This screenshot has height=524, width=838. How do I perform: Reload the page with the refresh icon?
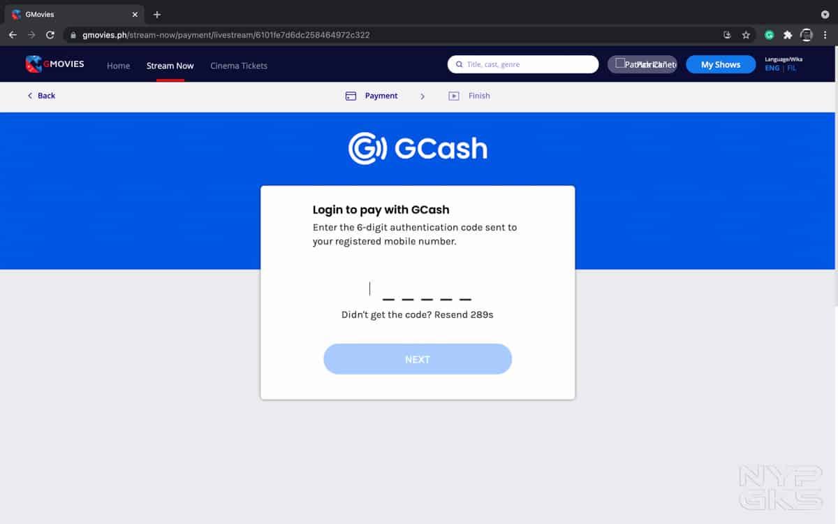(50, 34)
